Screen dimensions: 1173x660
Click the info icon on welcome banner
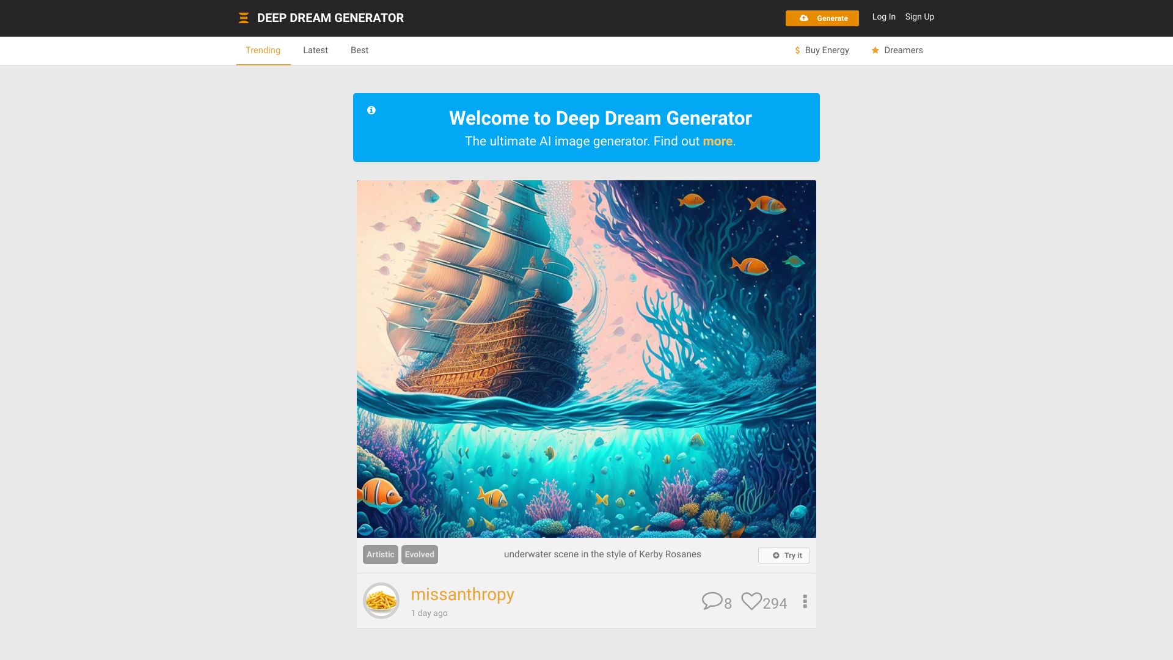(371, 109)
